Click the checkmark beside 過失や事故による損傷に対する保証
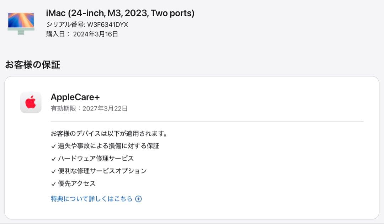Screen dimensions: 384x224 click(53, 146)
